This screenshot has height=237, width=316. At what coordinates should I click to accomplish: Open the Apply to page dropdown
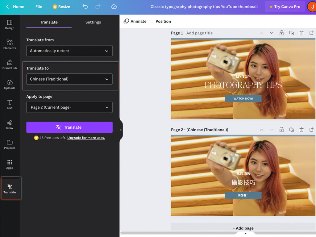tap(69, 107)
